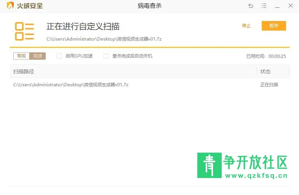Click the current file path under the heading
Screen dimensions: 299x195
[x=104, y=39]
